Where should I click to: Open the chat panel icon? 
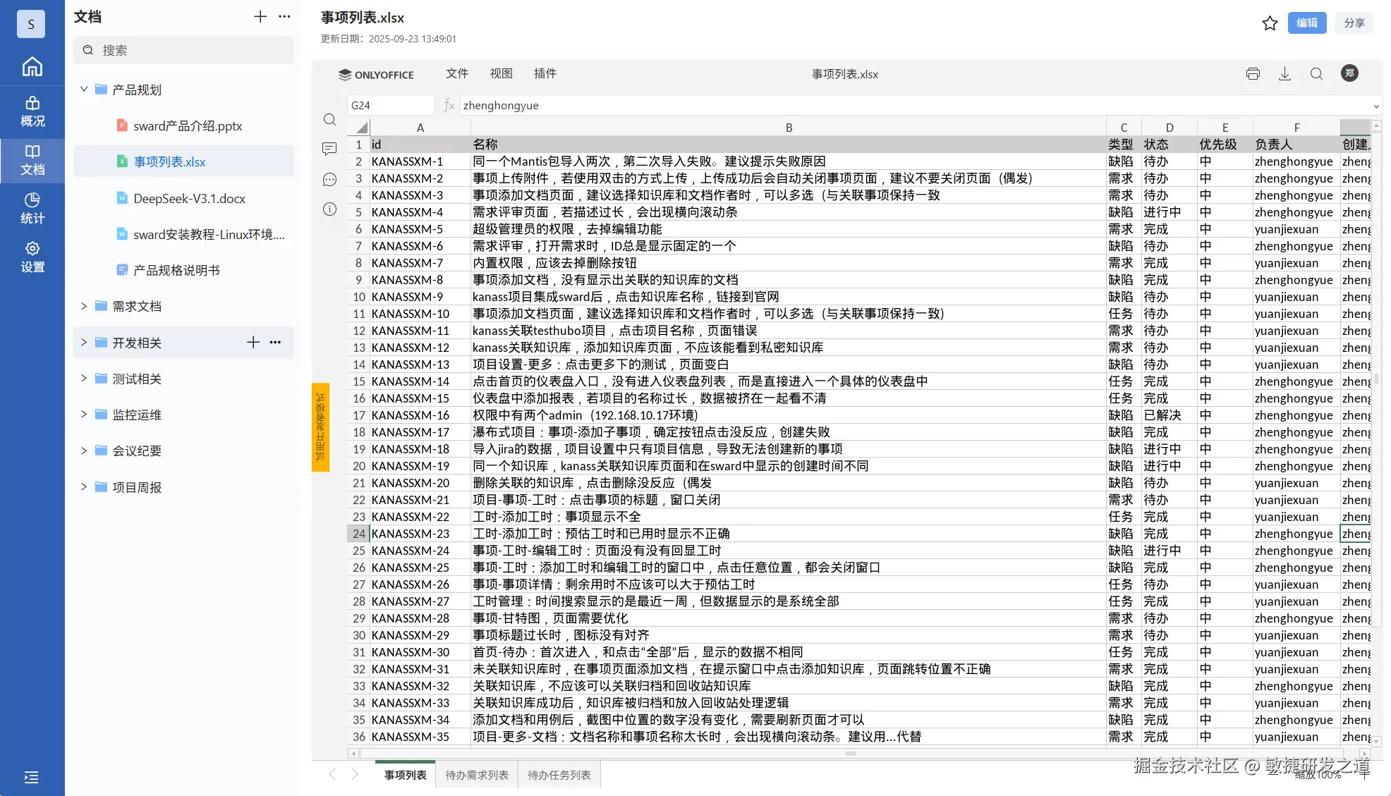(329, 179)
